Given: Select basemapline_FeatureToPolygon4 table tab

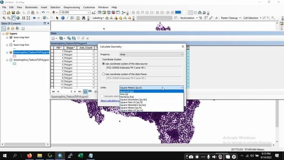Looking at the screenshot, I should click(69, 97).
